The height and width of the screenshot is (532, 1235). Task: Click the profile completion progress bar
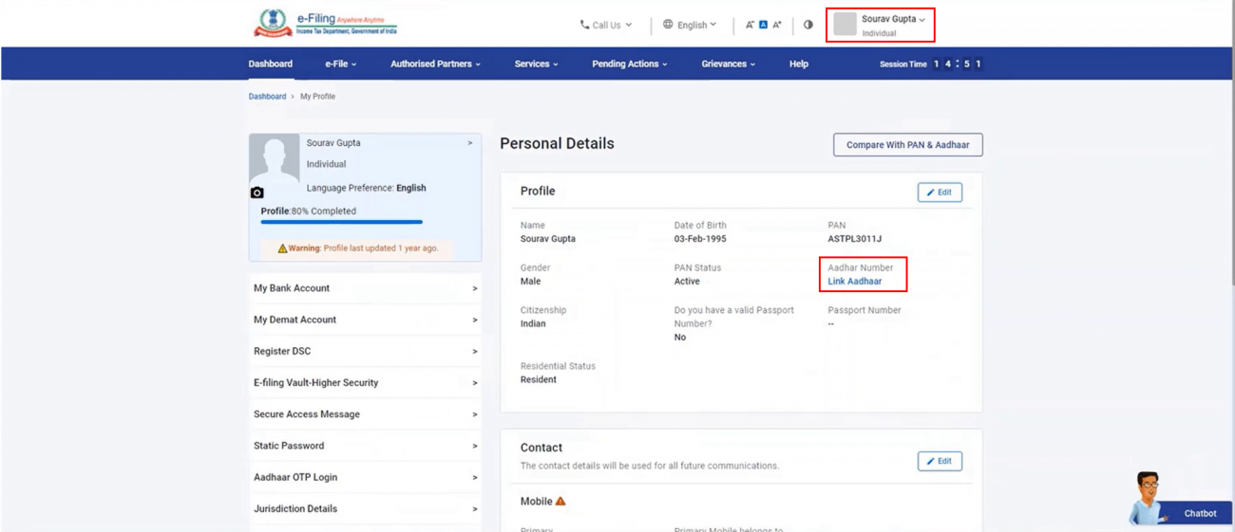point(342,222)
